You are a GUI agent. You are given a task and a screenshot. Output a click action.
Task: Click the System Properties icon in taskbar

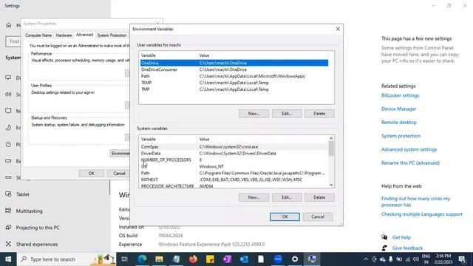[x=312, y=259]
